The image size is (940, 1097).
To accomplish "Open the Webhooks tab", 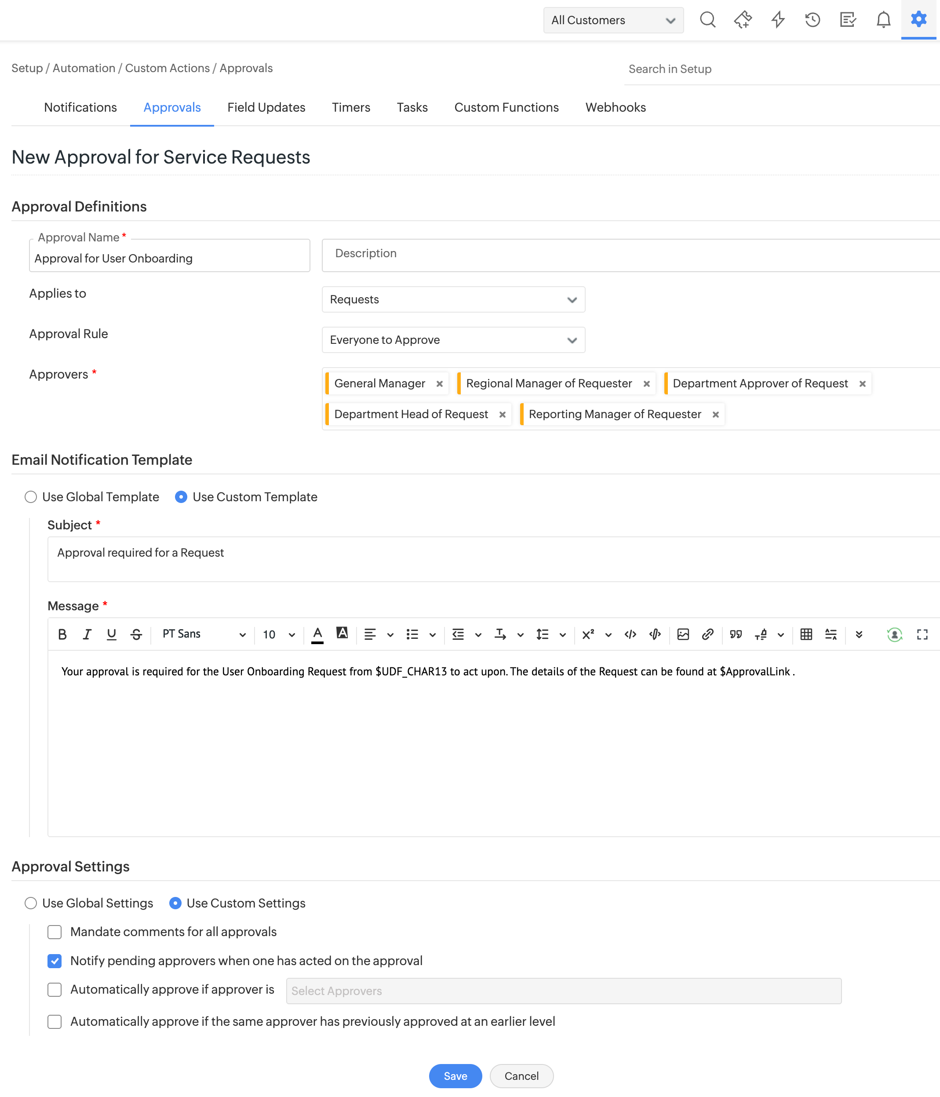I will pyautogui.click(x=615, y=107).
